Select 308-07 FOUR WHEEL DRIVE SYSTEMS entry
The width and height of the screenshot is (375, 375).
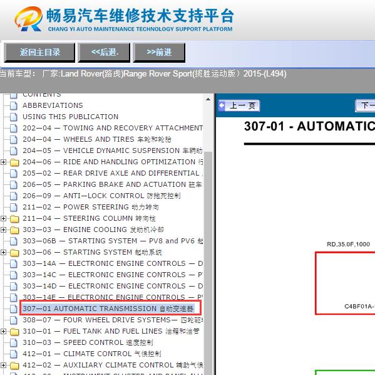(113, 320)
